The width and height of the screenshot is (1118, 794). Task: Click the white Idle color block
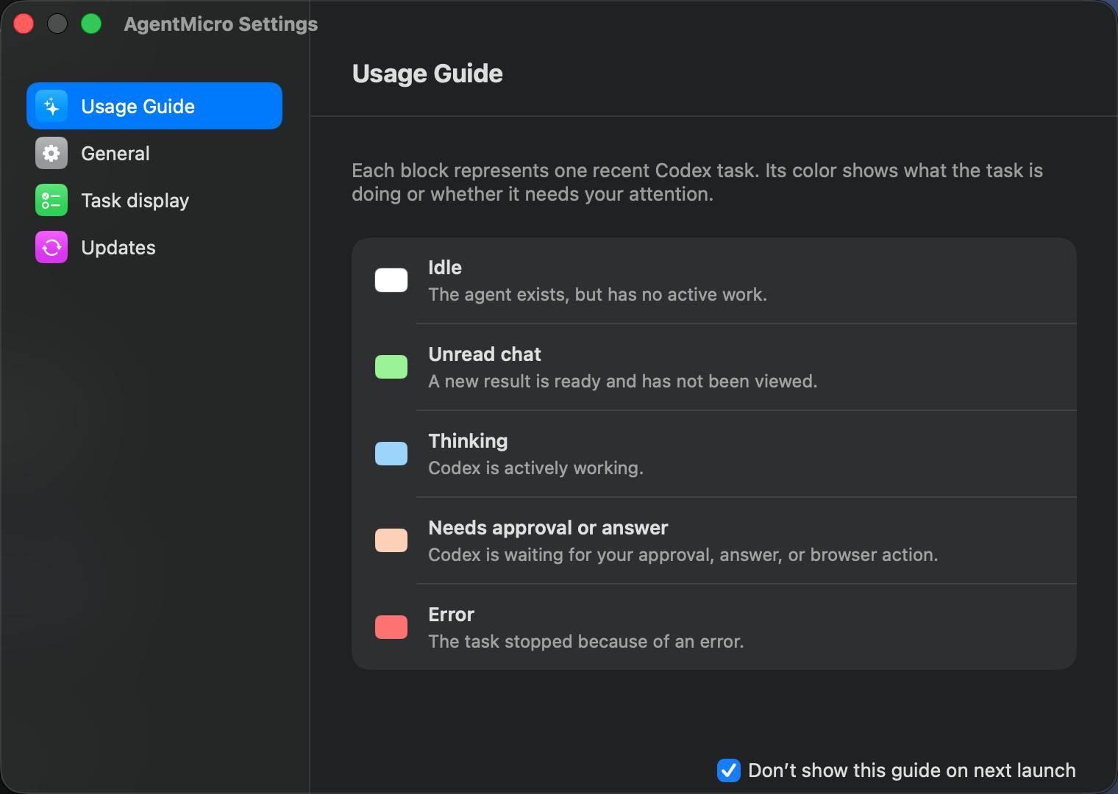click(391, 280)
